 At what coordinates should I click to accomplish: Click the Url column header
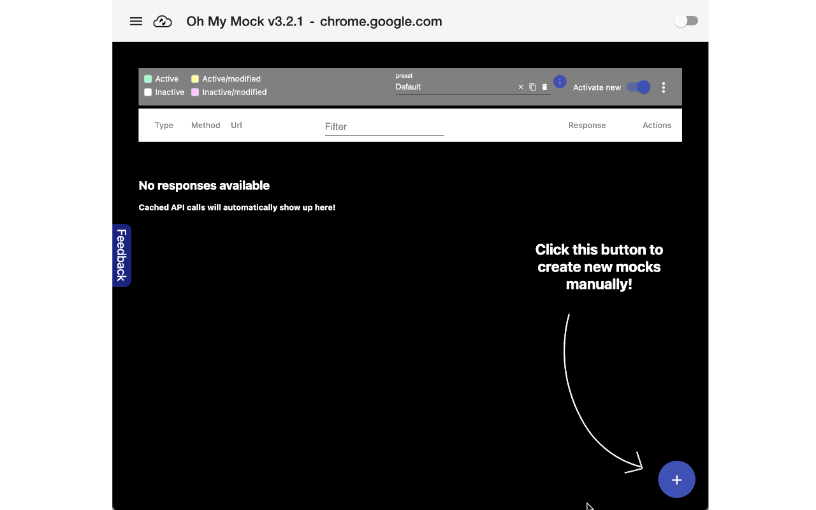tap(237, 126)
